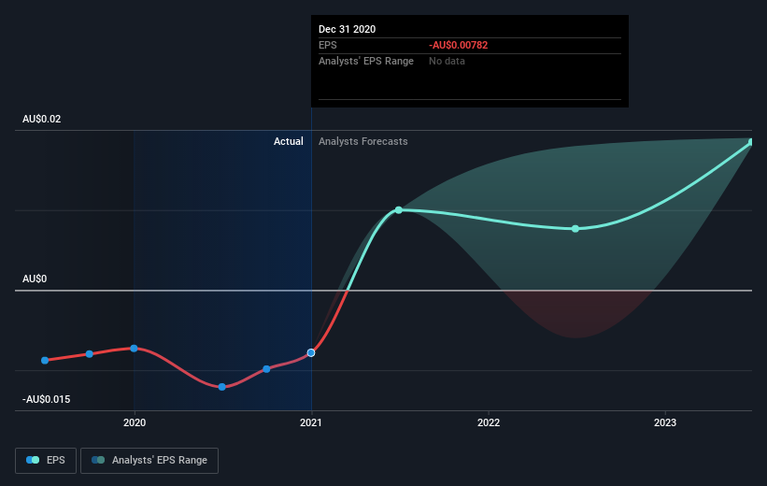The height and width of the screenshot is (486, 767).
Task: Select the second EPS point before 2020
Action: (90, 354)
